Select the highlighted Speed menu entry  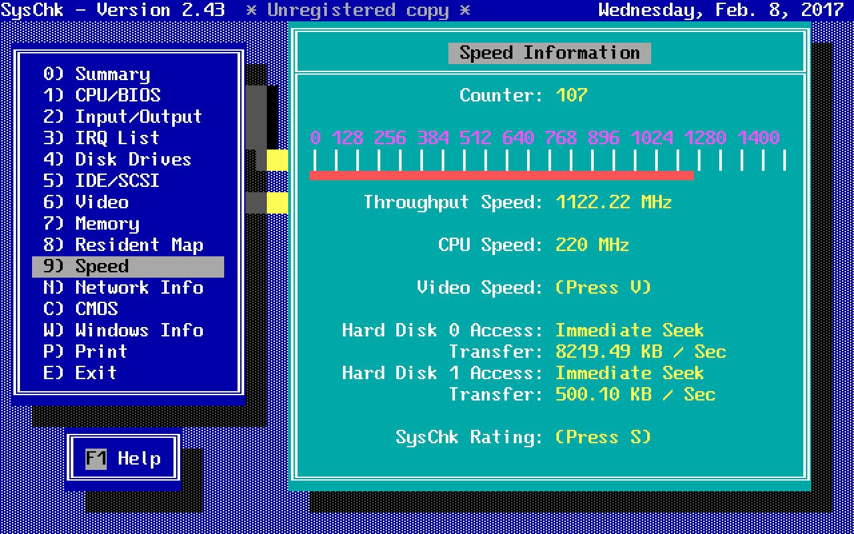pyautogui.click(x=128, y=266)
